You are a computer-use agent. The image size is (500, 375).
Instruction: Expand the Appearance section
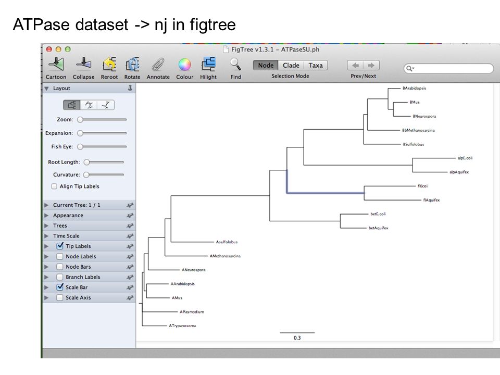point(46,216)
